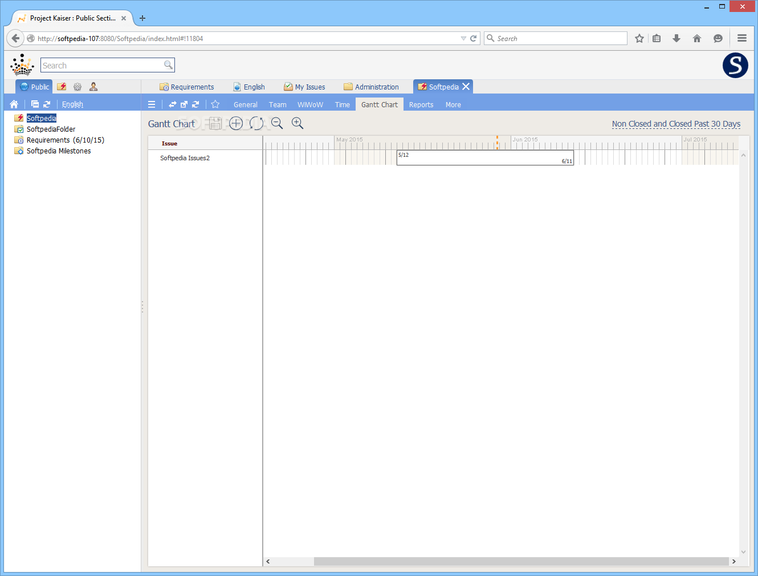Switch to the Team tab
This screenshot has height=576, width=758.
point(278,104)
